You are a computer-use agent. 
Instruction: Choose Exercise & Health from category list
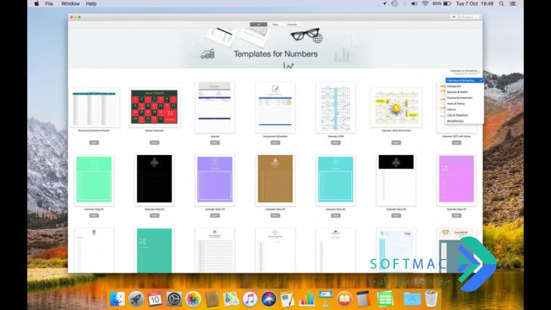[464, 92]
